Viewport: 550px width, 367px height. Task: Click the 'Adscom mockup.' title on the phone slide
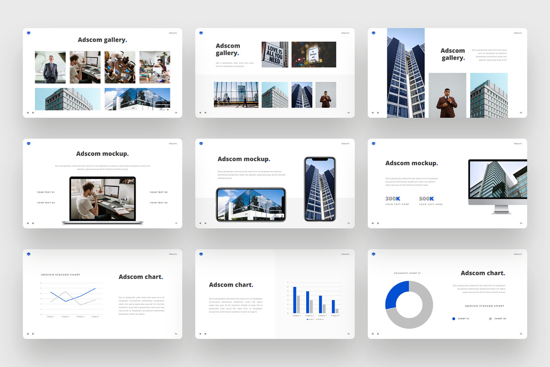244,159
